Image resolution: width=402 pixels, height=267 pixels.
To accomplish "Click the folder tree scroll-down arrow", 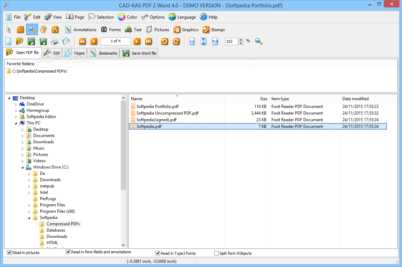I will coord(123,245).
